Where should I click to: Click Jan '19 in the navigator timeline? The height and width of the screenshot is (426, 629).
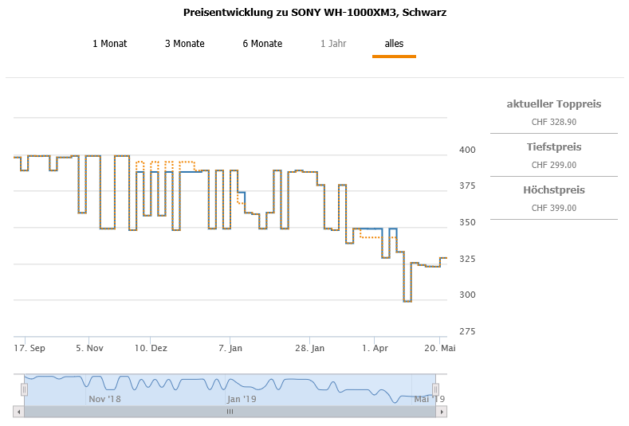tap(242, 399)
